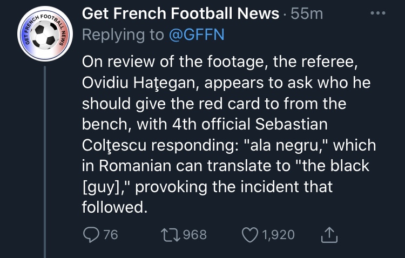
Task: Click the 76 replies count
Action: click(111, 235)
